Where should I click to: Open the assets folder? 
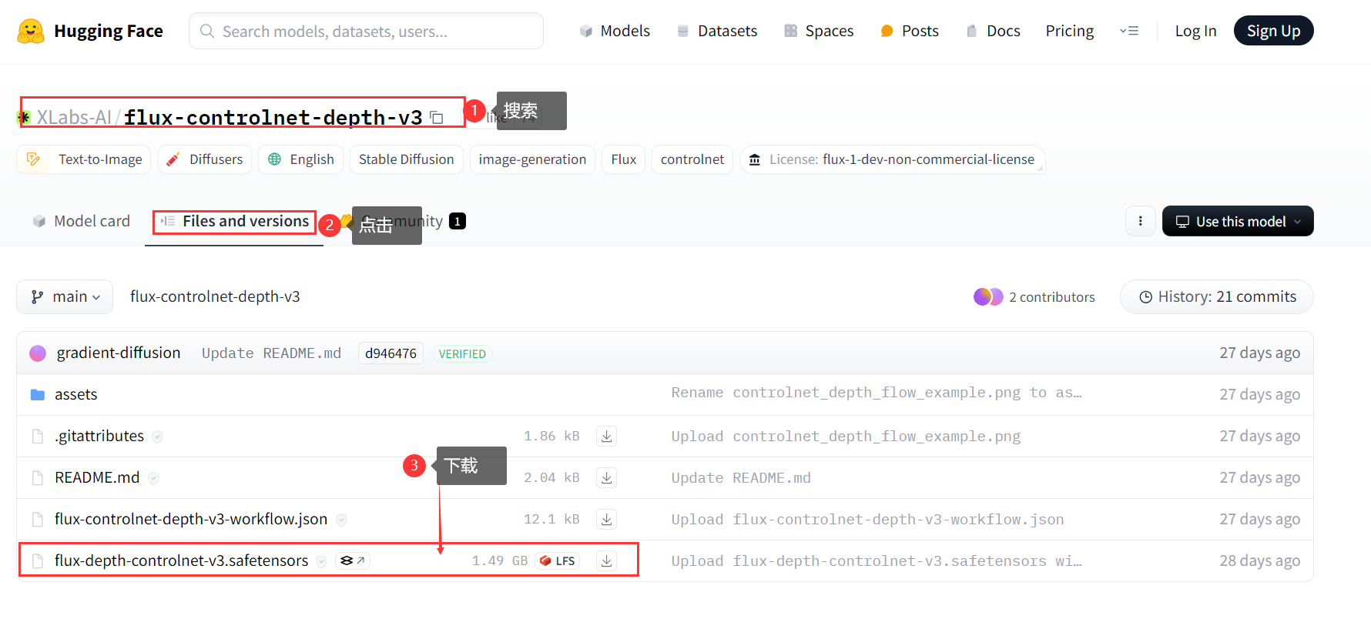tap(76, 394)
